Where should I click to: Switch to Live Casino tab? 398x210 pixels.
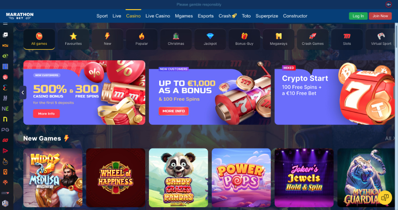[x=158, y=16]
